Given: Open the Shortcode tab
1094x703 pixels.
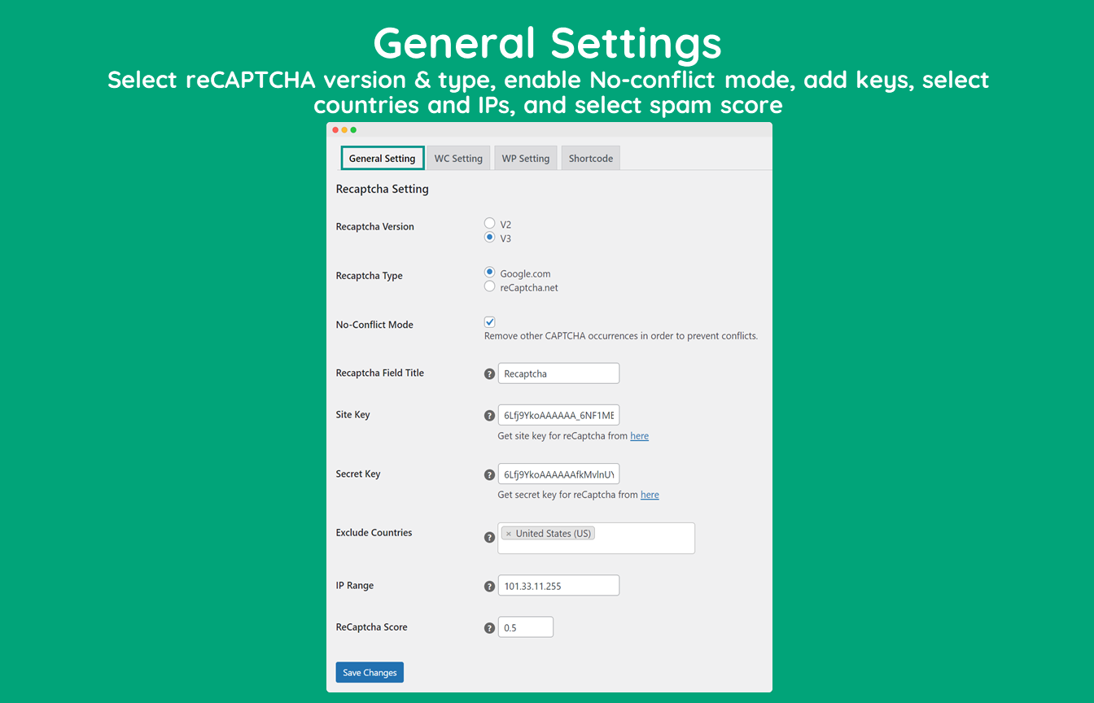Looking at the screenshot, I should pyautogui.click(x=591, y=158).
